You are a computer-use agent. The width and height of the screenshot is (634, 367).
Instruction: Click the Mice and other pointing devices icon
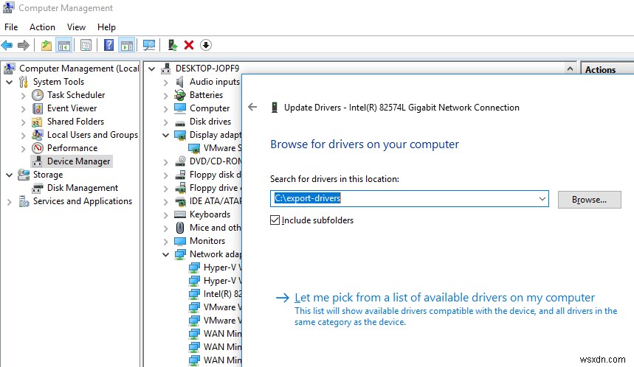coord(180,228)
